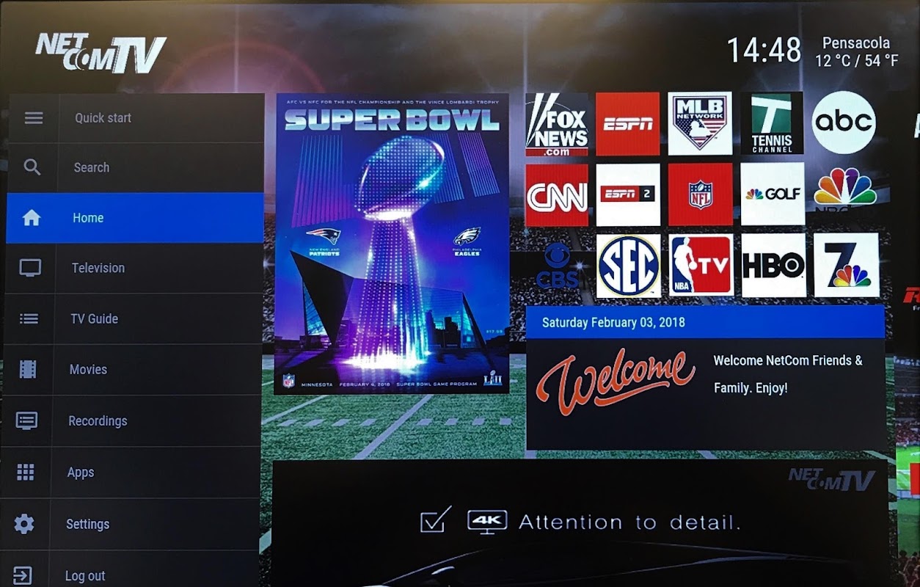
Task: Open the abc channel logo
Action: 844,122
